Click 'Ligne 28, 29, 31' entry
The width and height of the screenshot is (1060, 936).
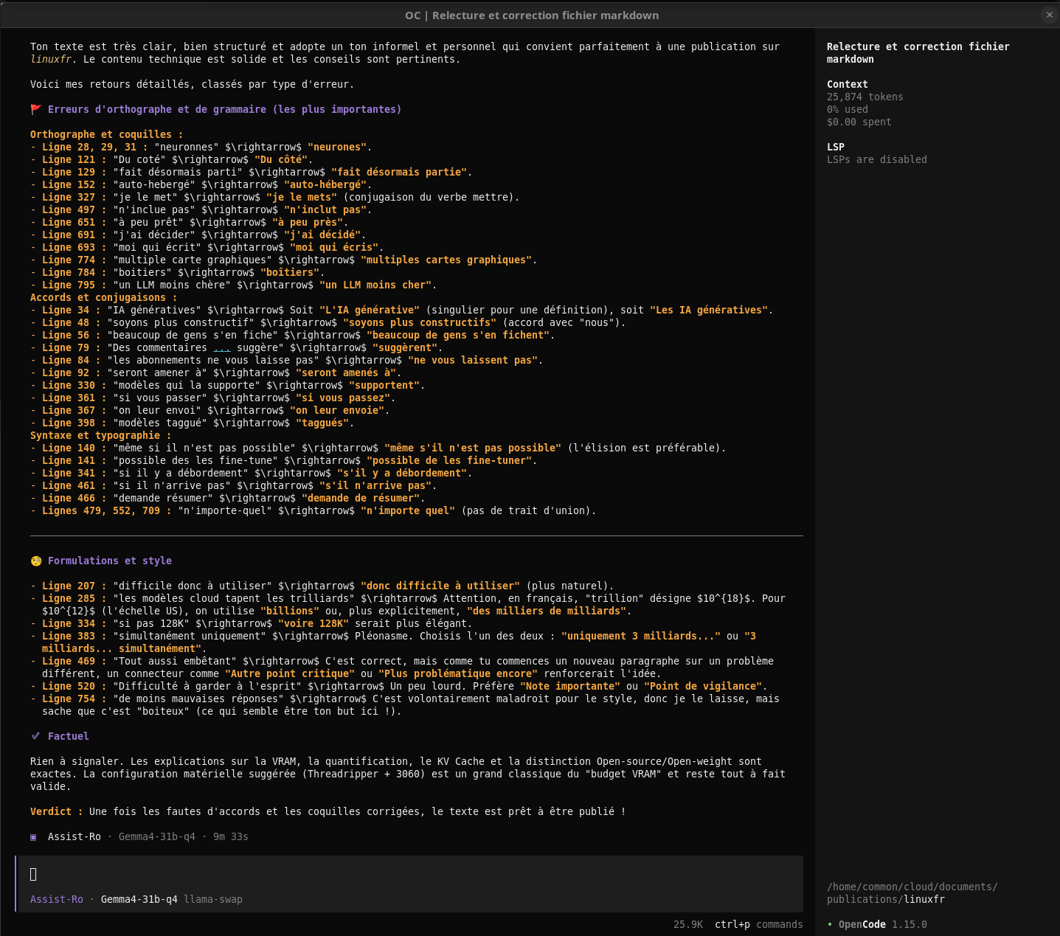[201, 147]
